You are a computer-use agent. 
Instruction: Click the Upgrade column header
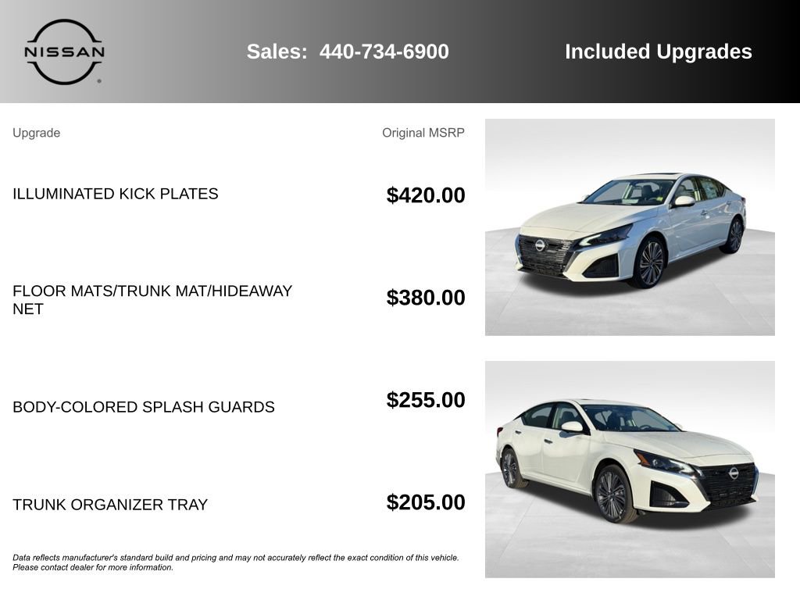coord(36,133)
